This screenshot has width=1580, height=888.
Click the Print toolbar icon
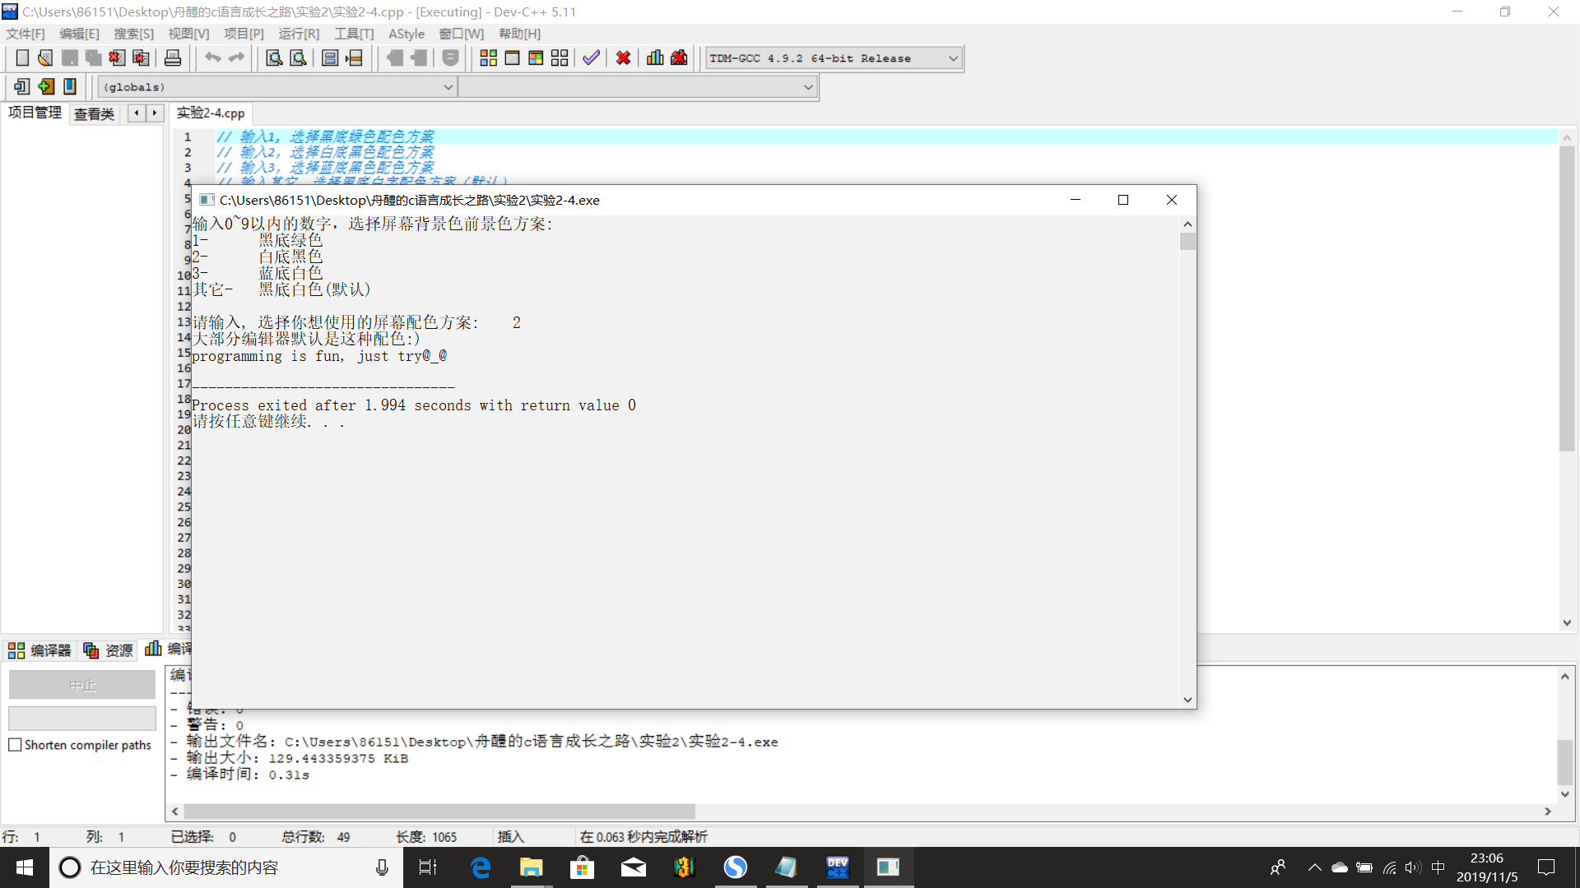pyautogui.click(x=173, y=58)
